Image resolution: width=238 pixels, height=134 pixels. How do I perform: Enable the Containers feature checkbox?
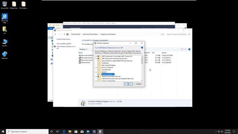coord(98,63)
